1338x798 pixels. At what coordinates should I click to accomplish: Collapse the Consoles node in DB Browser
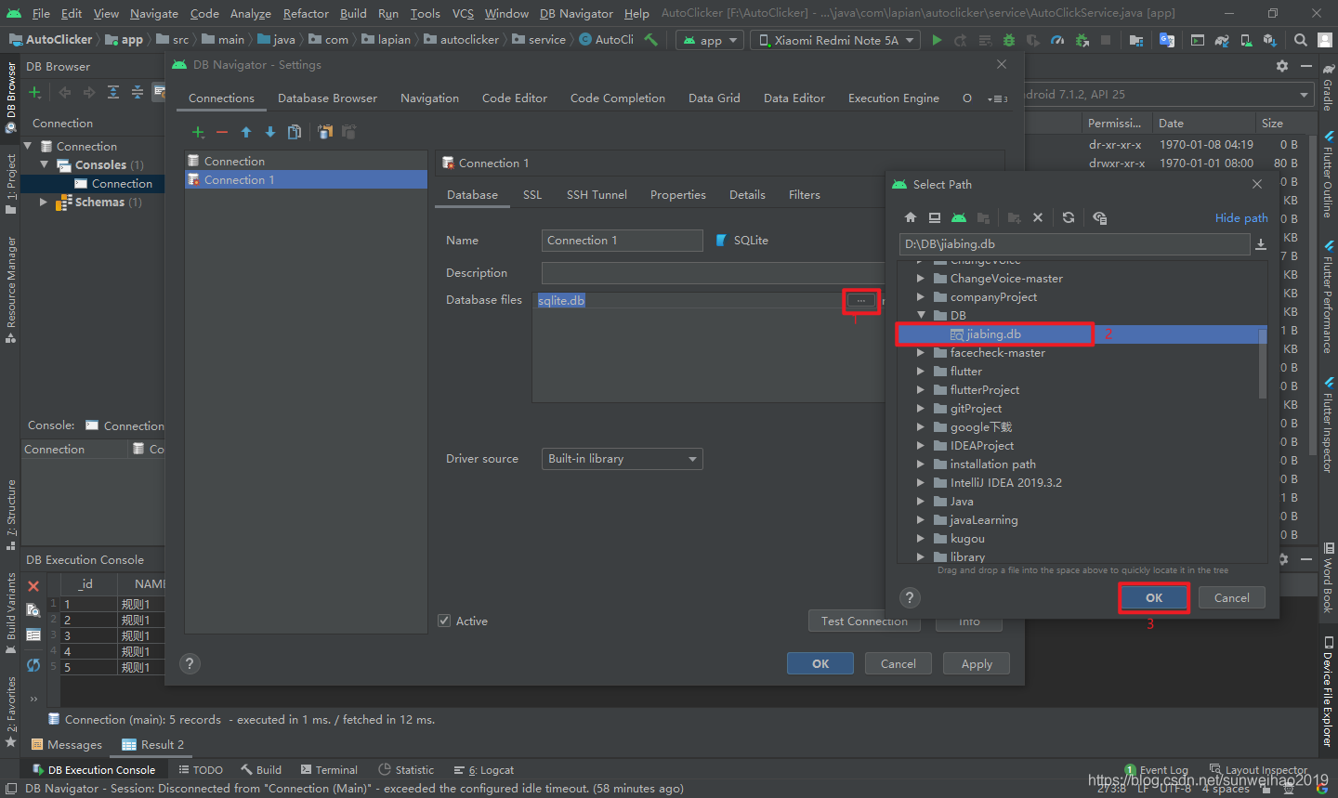(x=44, y=164)
